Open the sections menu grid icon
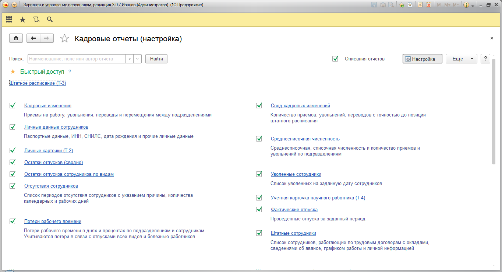Screen dimensions: 502x272 (9, 20)
